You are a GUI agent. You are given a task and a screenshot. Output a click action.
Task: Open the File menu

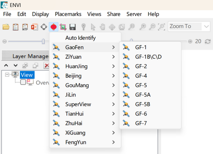pyautogui.click(x=7, y=14)
